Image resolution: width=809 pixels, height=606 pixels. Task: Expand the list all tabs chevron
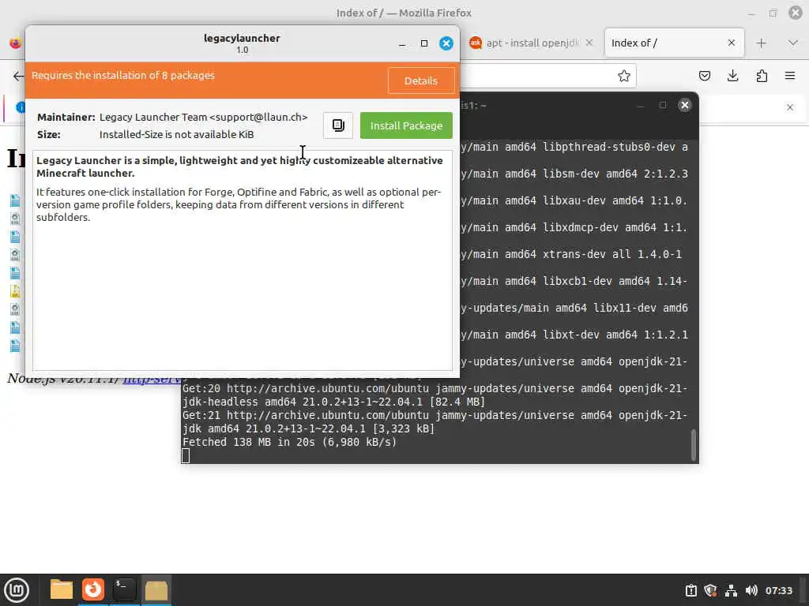point(793,43)
